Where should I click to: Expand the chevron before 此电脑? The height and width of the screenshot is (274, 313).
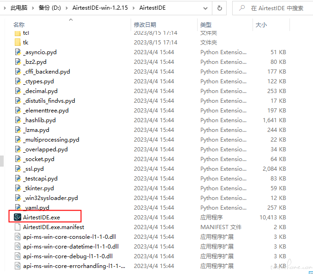[x=5, y=8]
